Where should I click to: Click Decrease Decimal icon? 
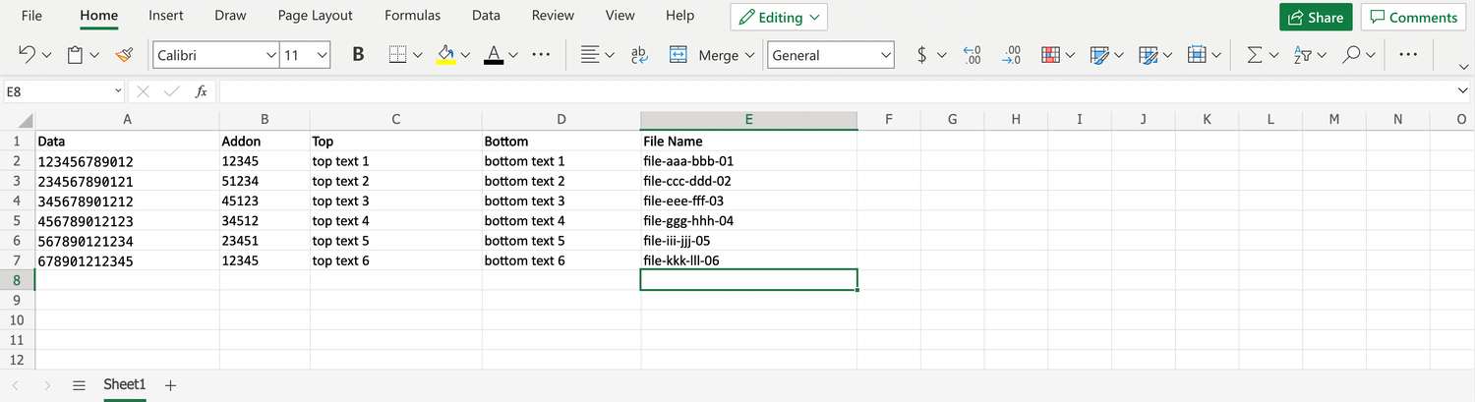[x=1011, y=55]
